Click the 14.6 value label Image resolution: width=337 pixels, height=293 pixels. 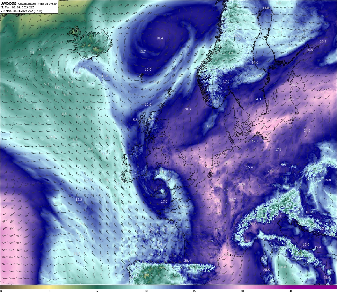click(255, 63)
